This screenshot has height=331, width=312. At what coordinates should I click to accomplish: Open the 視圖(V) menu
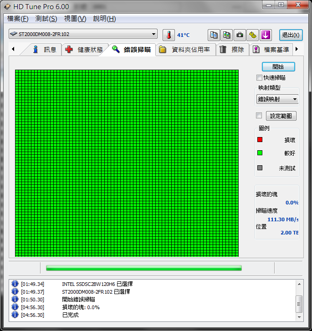(x=75, y=19)
